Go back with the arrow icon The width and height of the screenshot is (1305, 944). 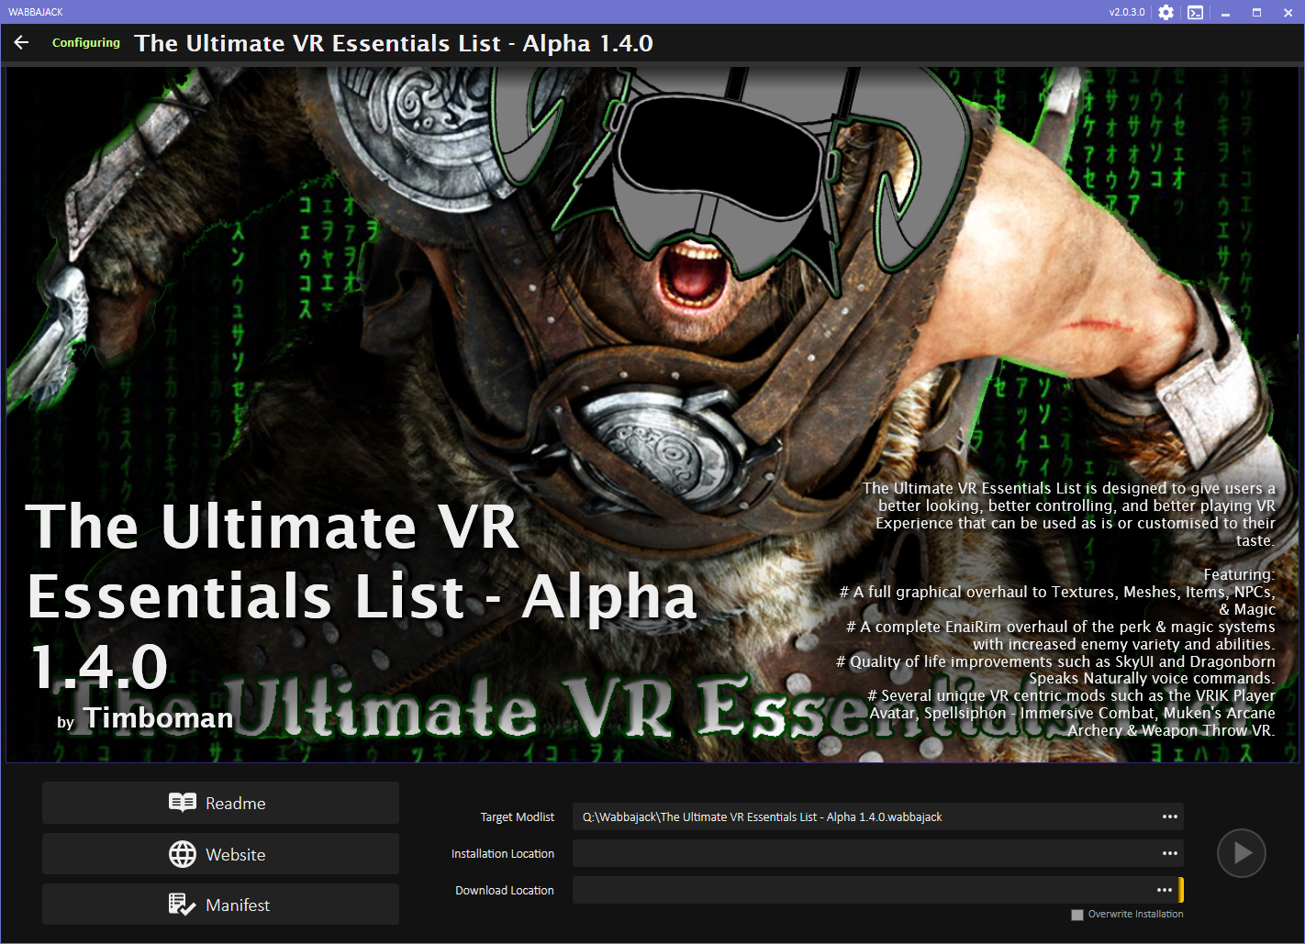coord(22,42)
